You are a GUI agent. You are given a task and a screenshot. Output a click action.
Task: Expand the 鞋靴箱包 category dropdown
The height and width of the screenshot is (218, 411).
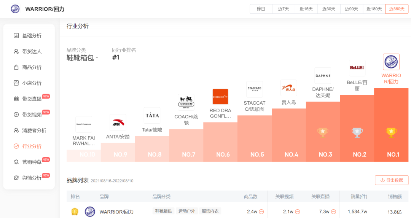(82, 58)
